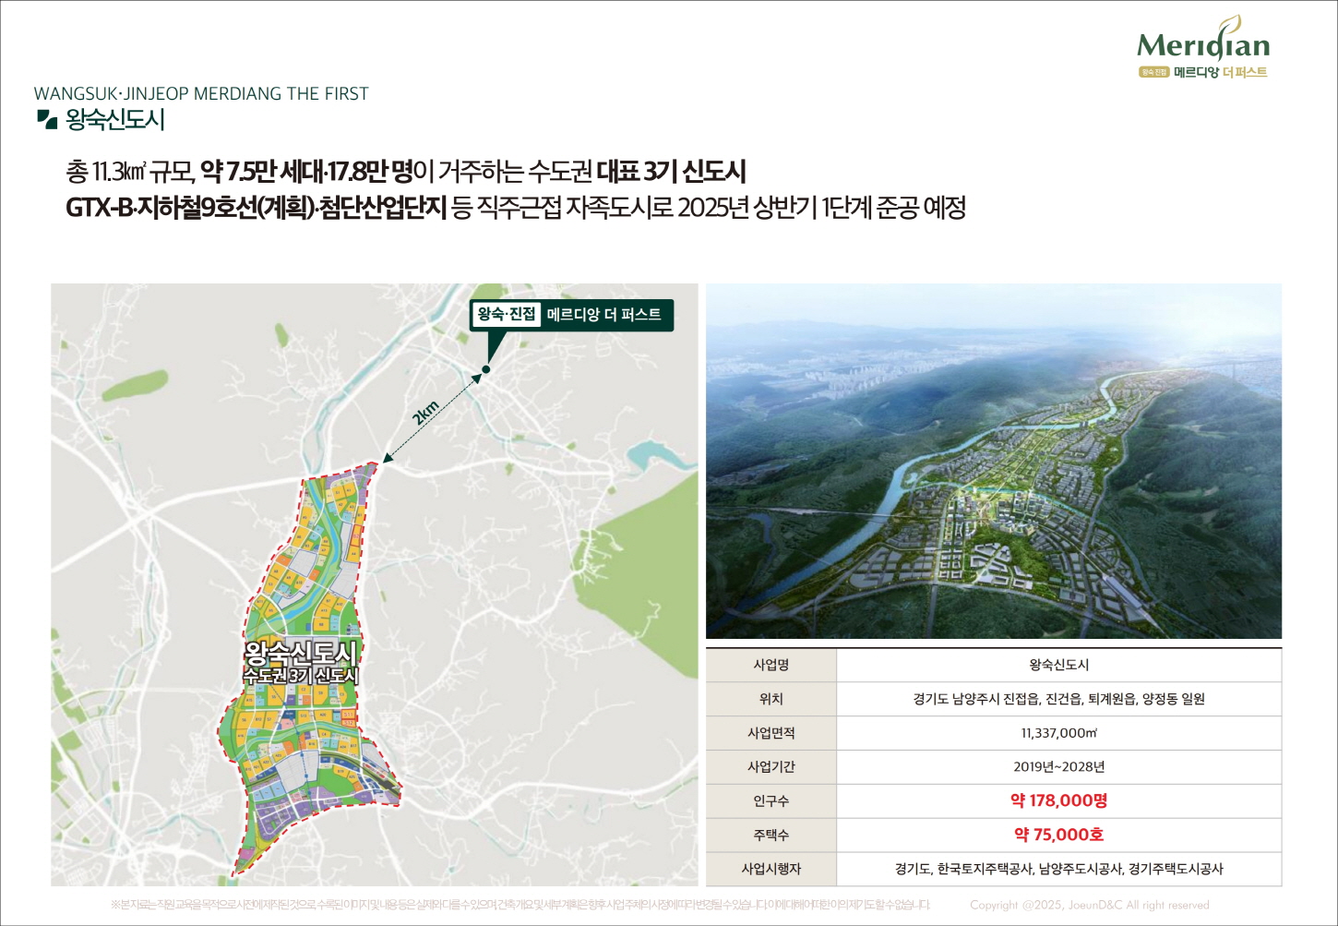The width and height of the screenshot is (1338, 926).
Task: Click the 왕숙·진접 white tag in the map callout
Action: coord(507,314)
